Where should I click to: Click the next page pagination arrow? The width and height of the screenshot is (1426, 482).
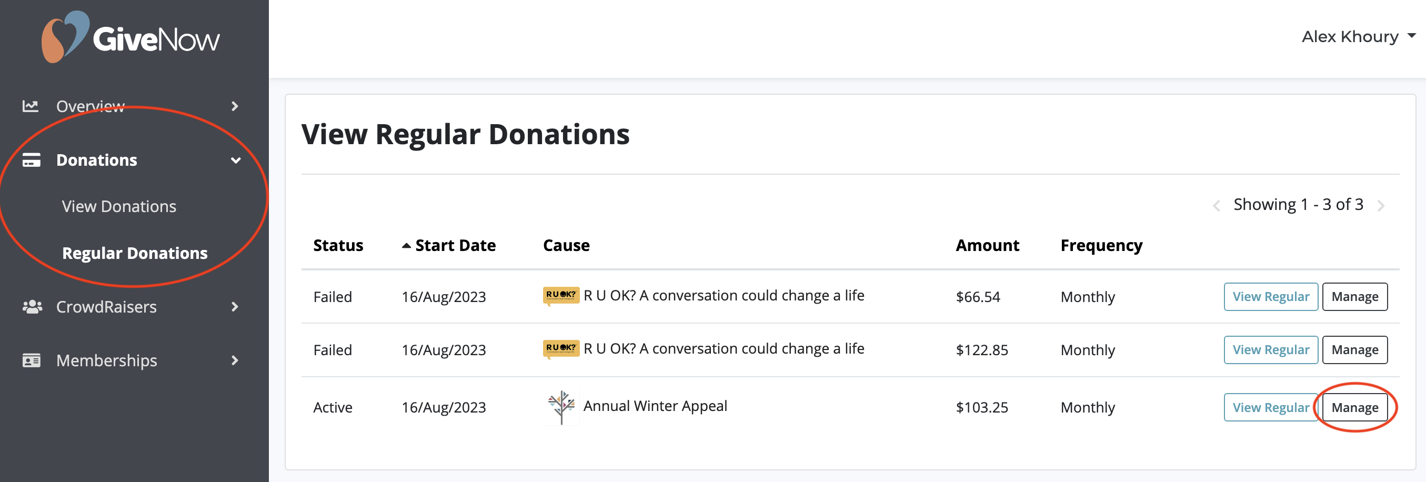(1381, 205)
